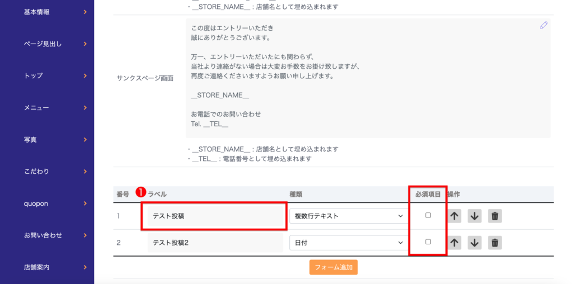Move row 2 up with arrow icon

[455, 243]
